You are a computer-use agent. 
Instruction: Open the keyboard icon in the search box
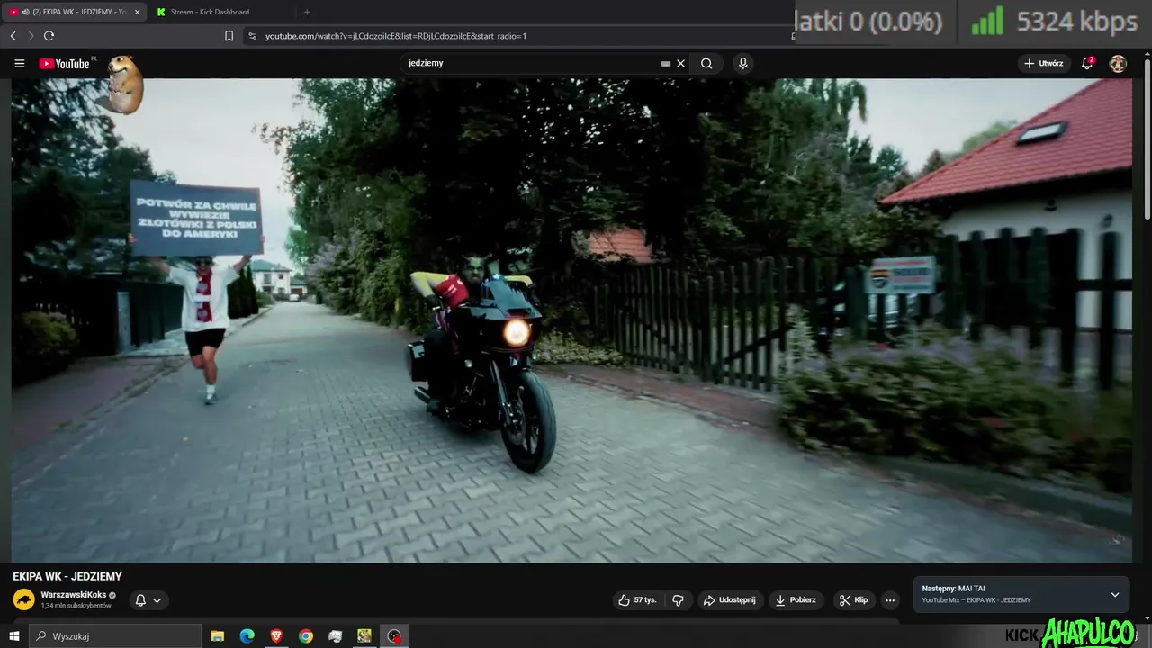point(666,64)
